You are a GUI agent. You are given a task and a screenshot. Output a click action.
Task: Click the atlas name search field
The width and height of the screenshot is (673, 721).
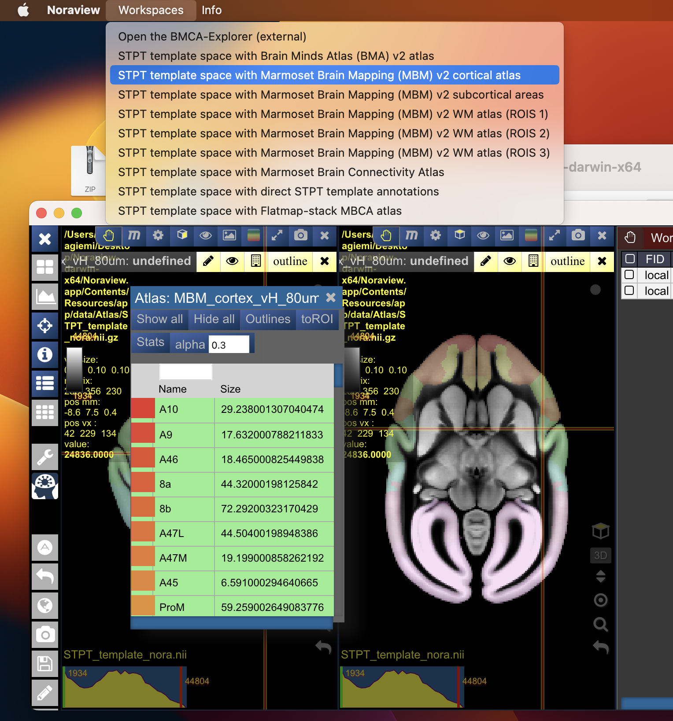coord(185,372)
